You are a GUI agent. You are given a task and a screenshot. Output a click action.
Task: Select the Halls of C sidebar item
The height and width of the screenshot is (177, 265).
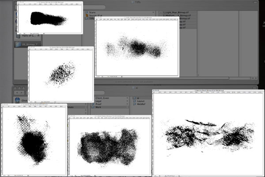(27, 36)
